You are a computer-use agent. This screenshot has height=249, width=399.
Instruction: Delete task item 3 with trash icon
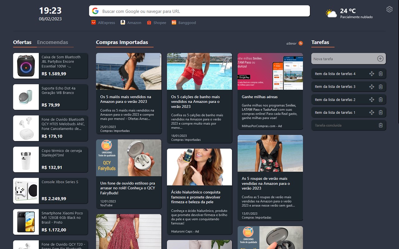click(381, 87)
